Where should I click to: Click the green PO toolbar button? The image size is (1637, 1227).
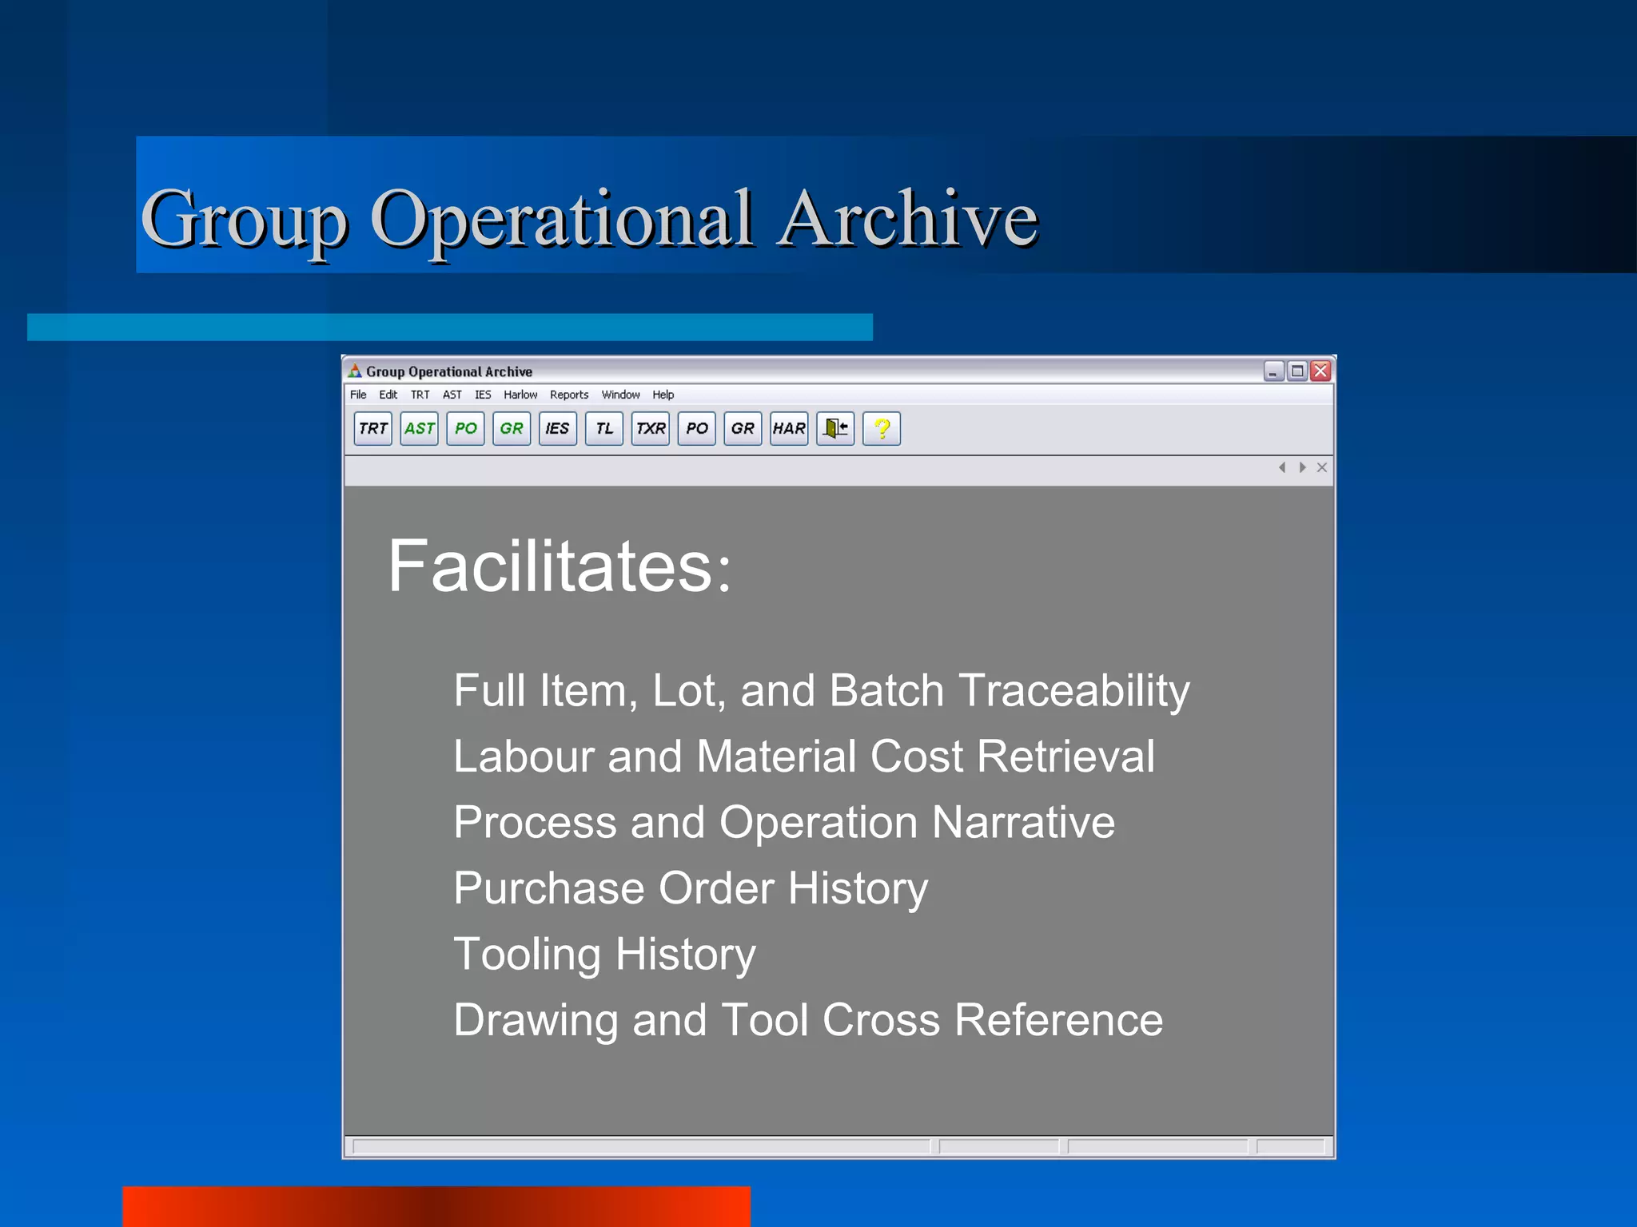[465, 428]
